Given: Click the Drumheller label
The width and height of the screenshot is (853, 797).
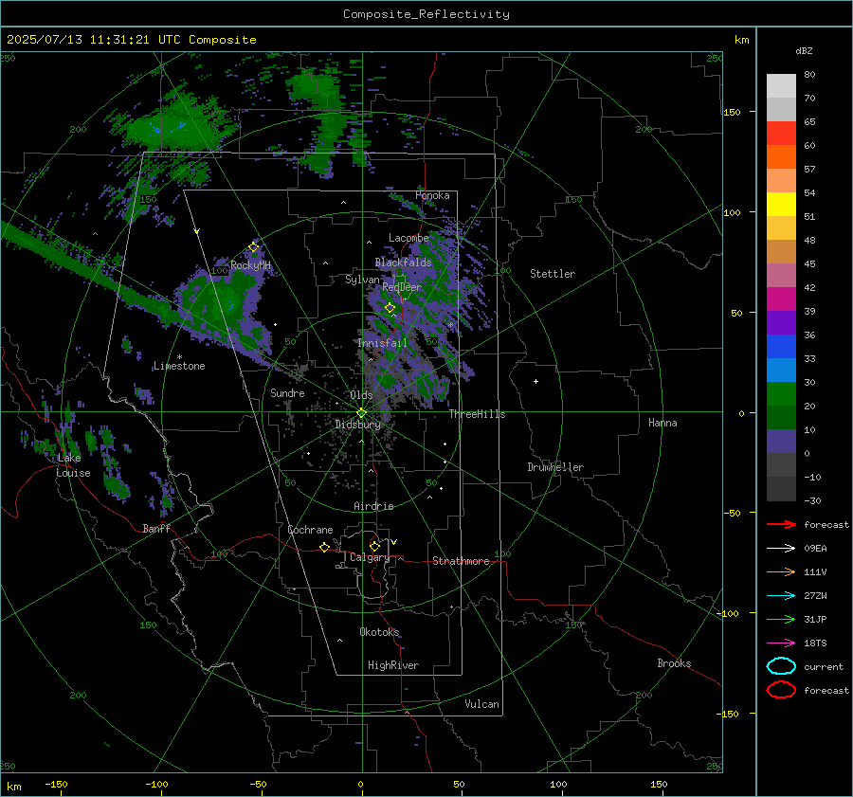Looking at the screenshot, I should pyautogui.click(x=555, y=467).
